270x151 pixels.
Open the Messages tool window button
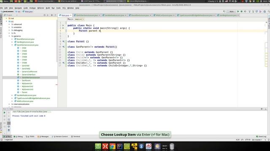coord(43,137)
